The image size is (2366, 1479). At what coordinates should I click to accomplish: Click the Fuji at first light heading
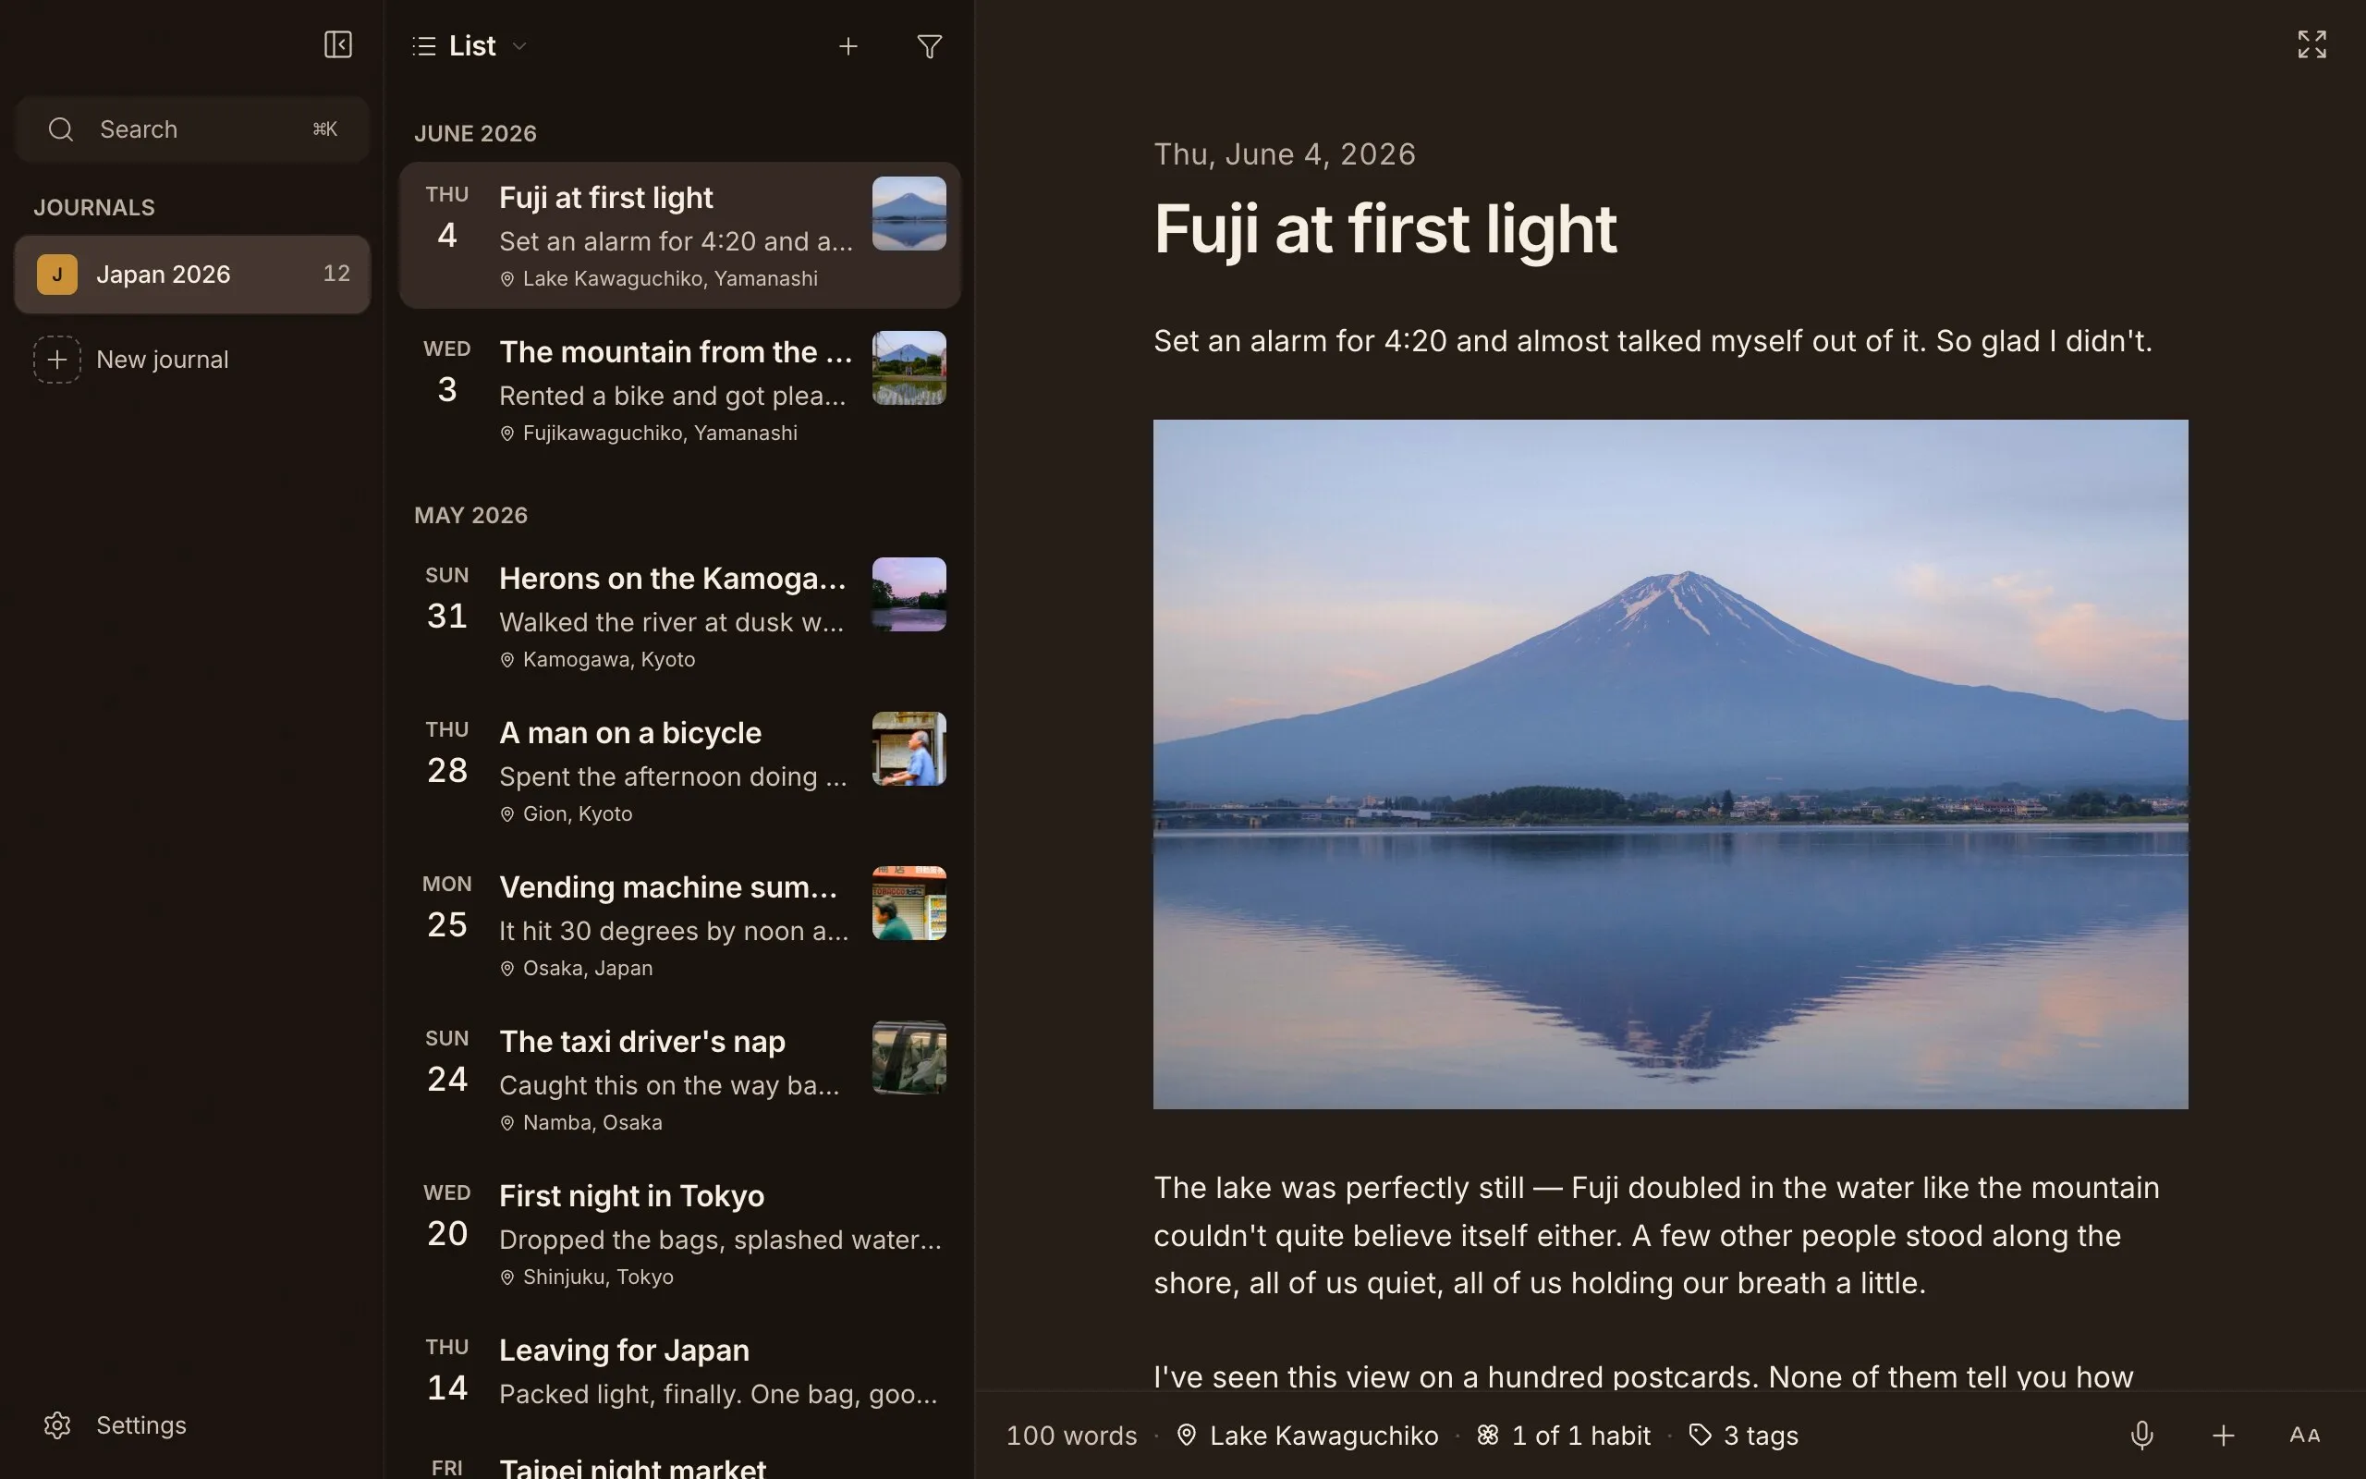[1385, 230]
